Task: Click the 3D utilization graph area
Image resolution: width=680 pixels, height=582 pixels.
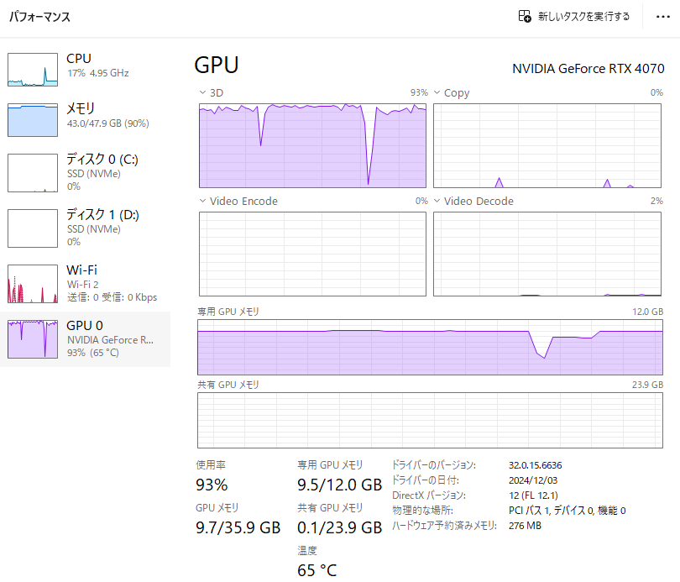Action: [312, 144]
